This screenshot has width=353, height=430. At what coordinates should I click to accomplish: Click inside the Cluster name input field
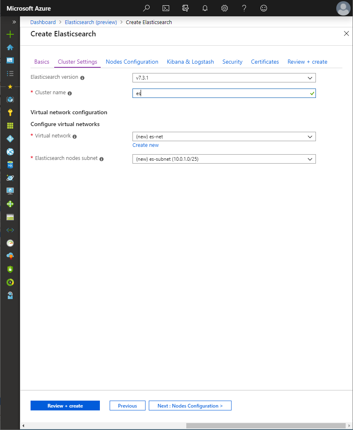click(x=224, y=93)
